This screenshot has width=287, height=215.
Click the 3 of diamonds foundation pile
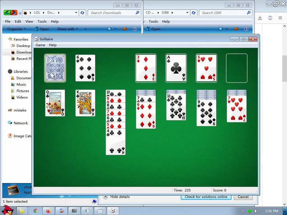click(x=146, y=68)
